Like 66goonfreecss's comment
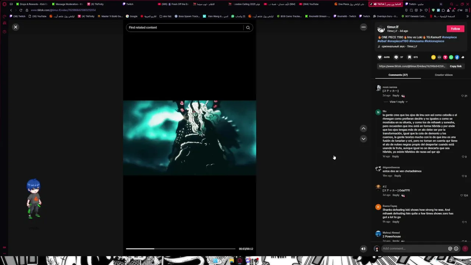 tap(463, 176)
